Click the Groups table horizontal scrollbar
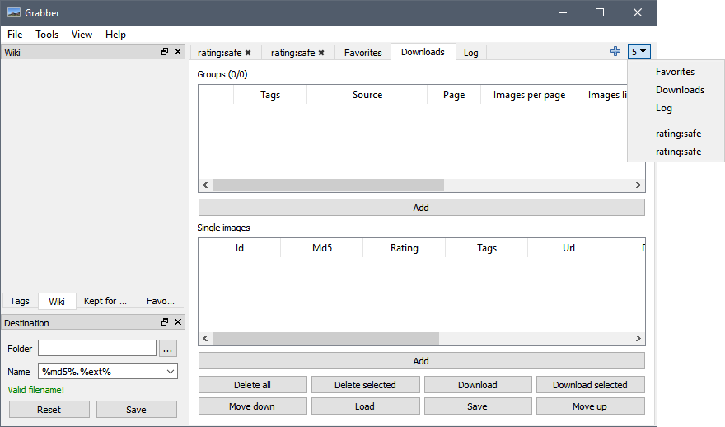The image size is (725, 427). click(x=328, y=185)
